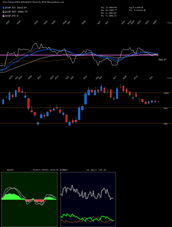Viewport: 172px width, 227px height.
Task: Click the 934 price axis label
Action: coord(165,124)
